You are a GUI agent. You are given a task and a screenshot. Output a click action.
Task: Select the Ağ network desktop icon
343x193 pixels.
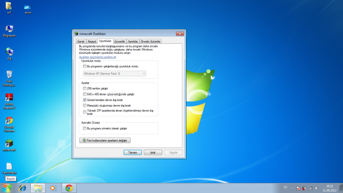[x=9, y=54]
